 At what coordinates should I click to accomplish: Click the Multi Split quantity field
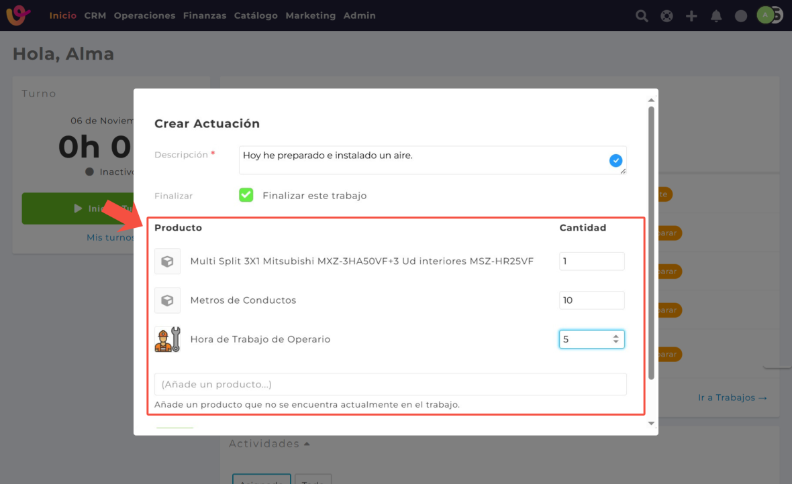tap(591, 261)
